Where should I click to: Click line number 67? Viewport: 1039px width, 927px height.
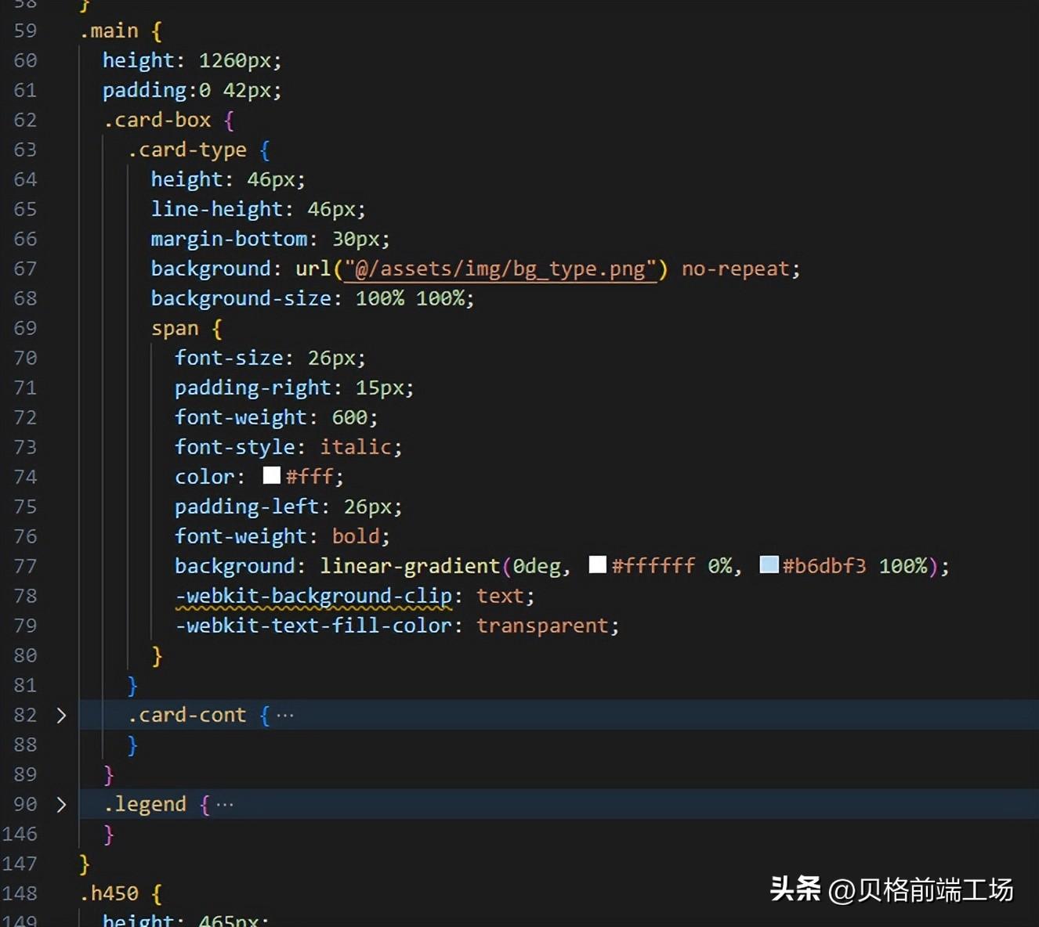(x=25, y=269)
